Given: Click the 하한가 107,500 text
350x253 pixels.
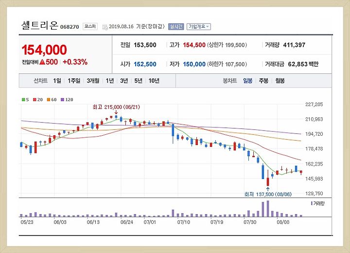Looking at the screenshot, I should [227, 64].
